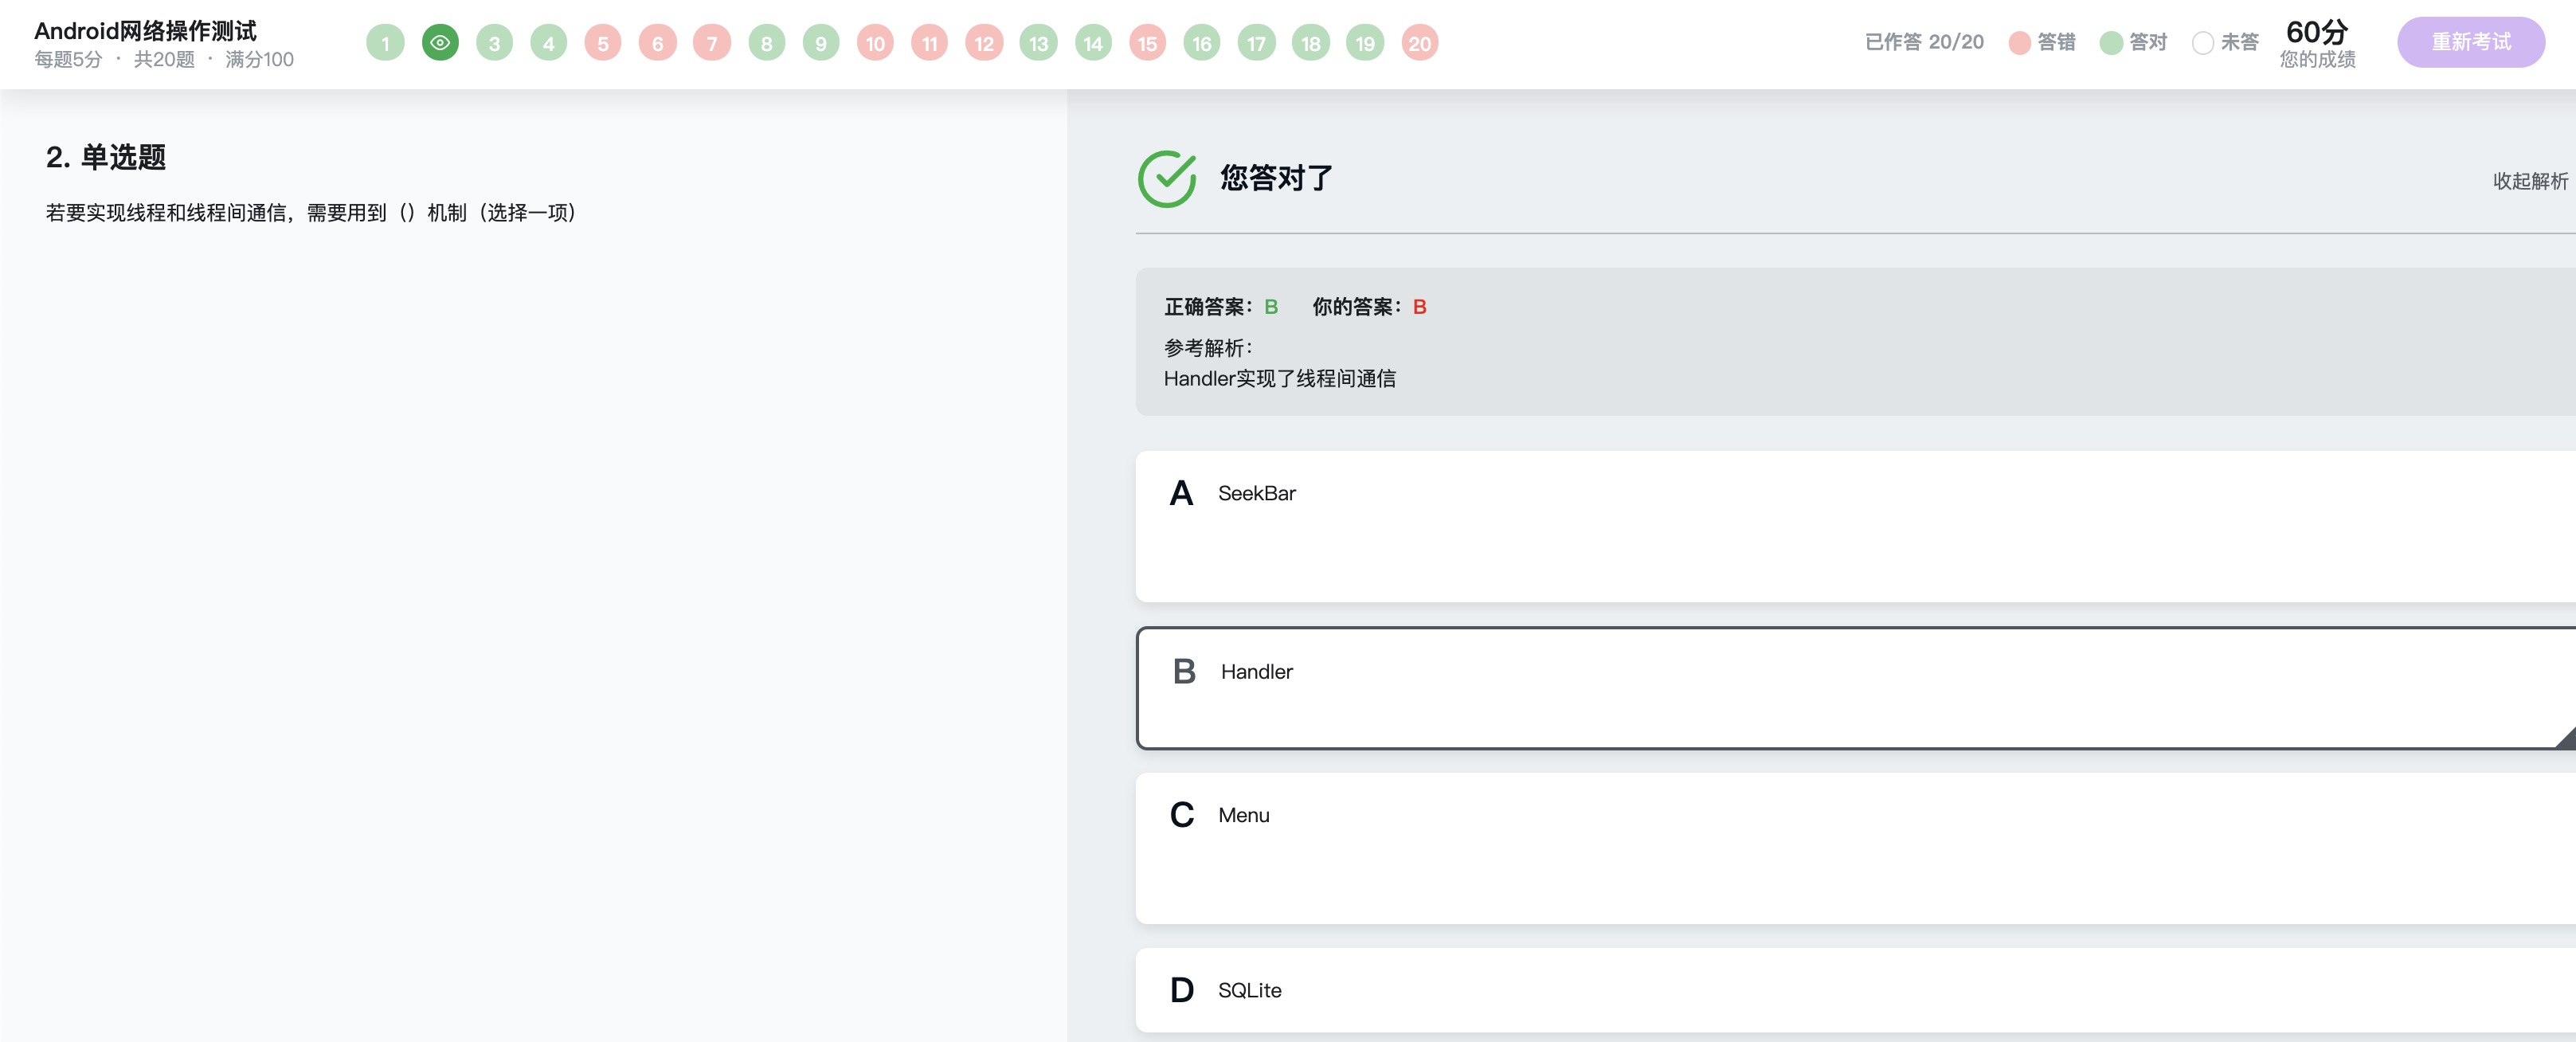2576x1042 pixels.
Task: Open question 16 circle
Action: [x=1202, y=43]
